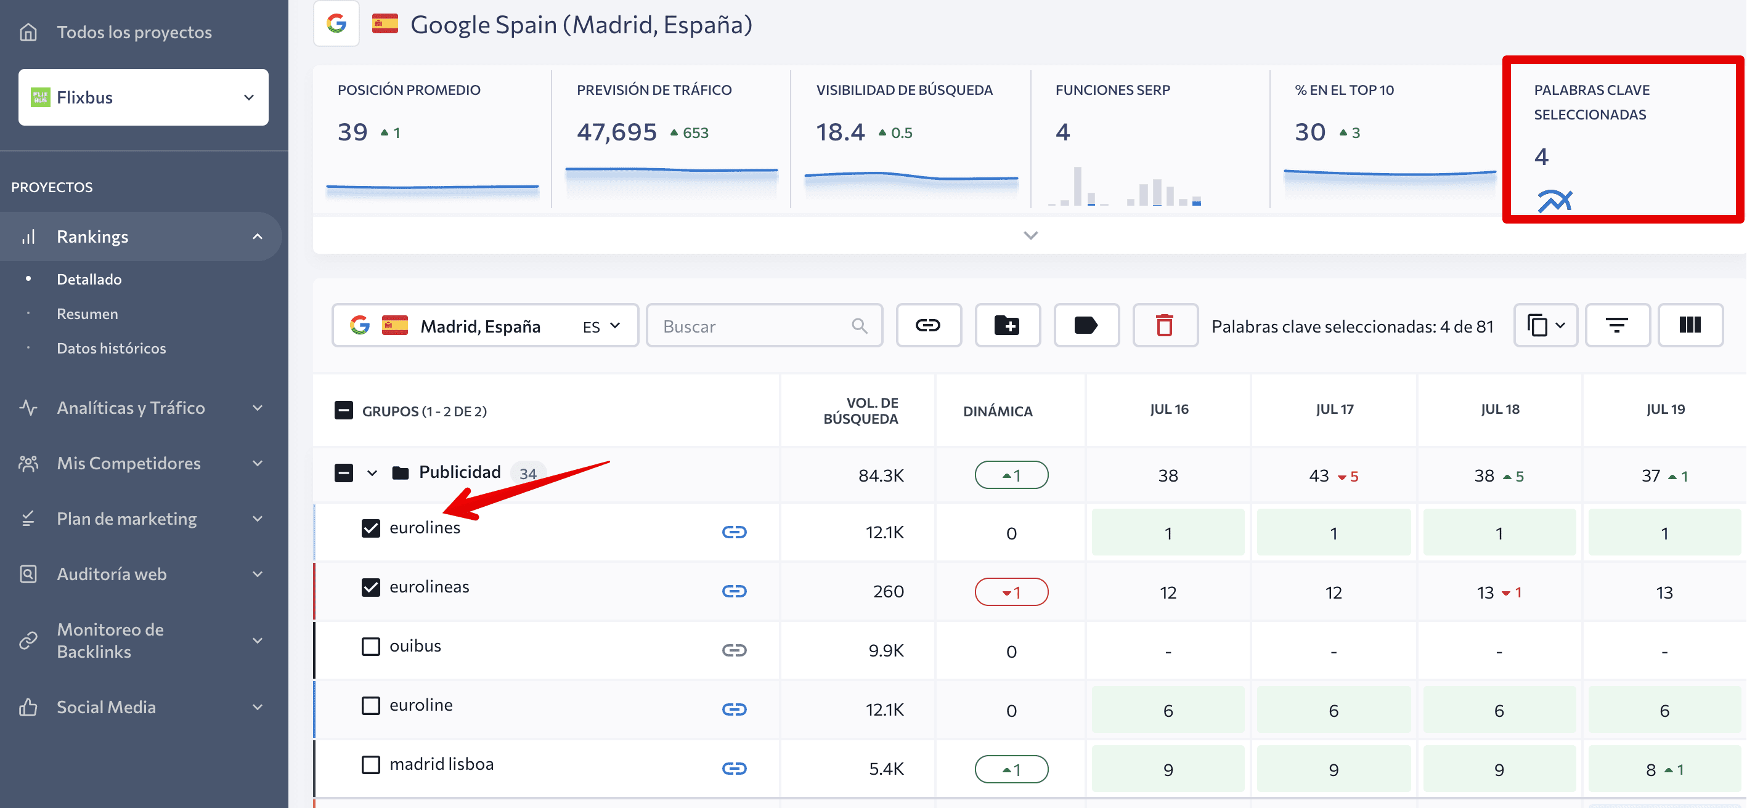Click the Visibilidad de búsqueda card
Screen dimensions: 1747x808
click(911, 139)
